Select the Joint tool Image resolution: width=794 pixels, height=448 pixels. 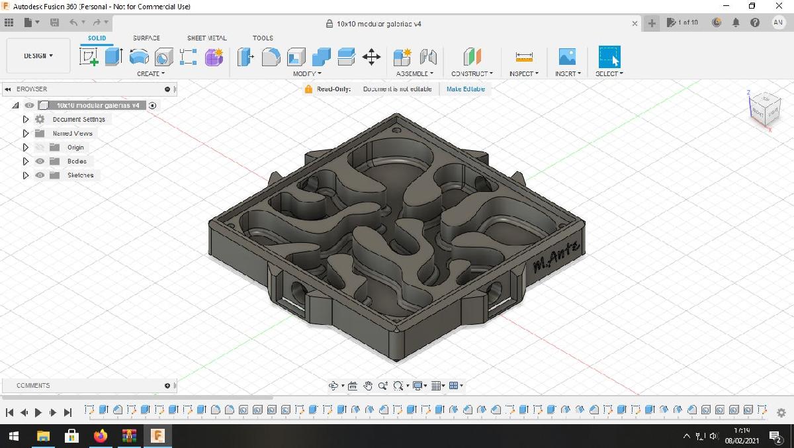coord(428,57)
